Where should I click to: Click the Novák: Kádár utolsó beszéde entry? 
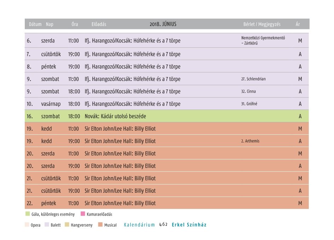(115, 116)
